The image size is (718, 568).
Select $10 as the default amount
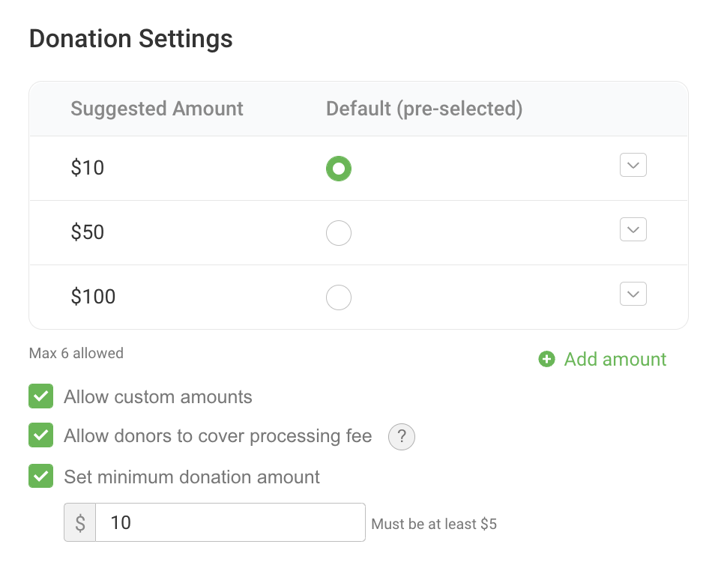pos(339,169)
